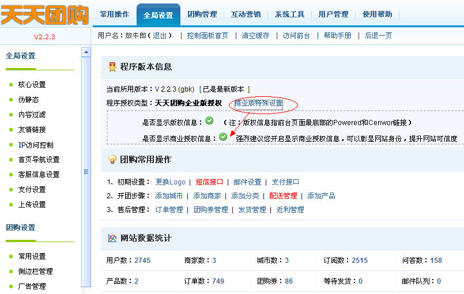Toggle the 是否显示商业授权信息 green checkmark
The width and height of the screenshot is (464, 294).
pyautogui.click(x=223, y=137)
